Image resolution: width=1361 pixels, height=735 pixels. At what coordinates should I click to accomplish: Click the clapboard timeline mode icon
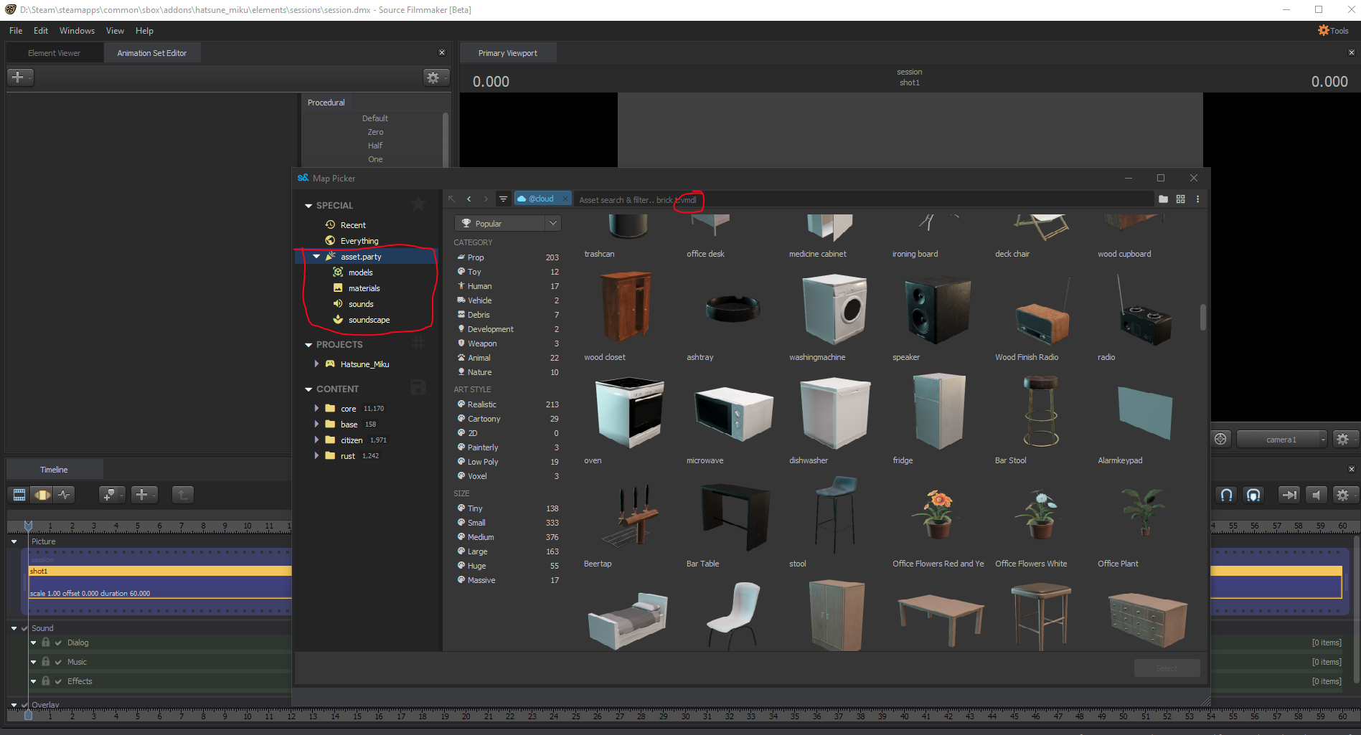pyautogui.click(x=19, y=495)
